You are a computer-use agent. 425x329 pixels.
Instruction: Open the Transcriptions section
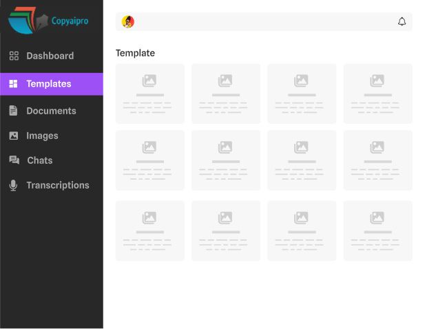coord(58,185)
